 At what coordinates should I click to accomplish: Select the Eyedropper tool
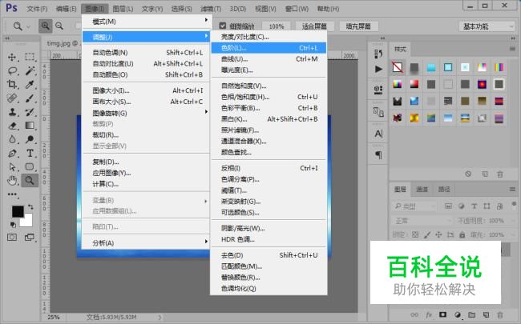30,84
